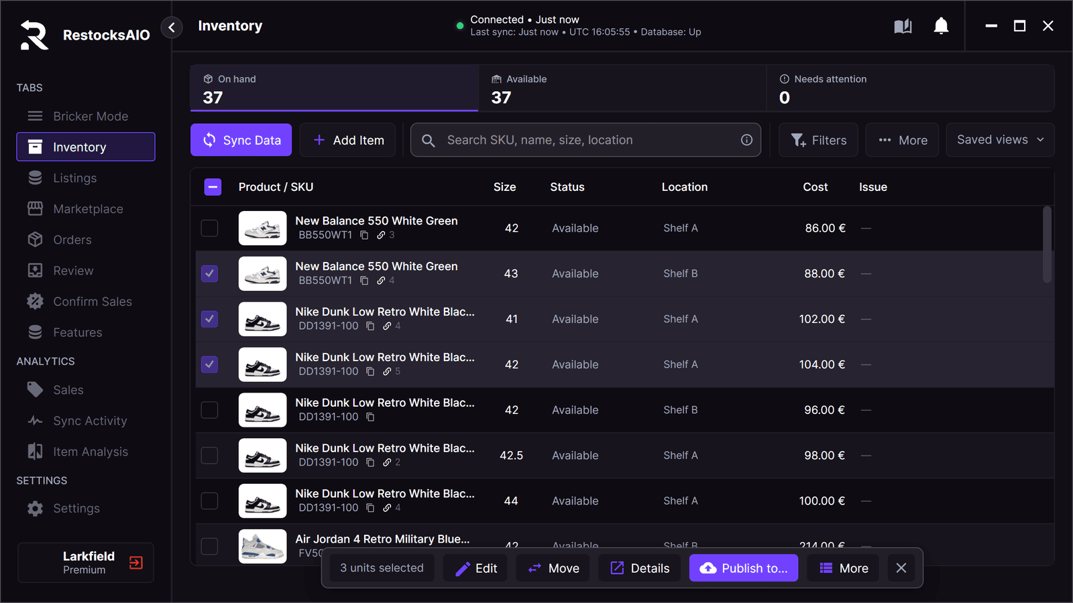Click the search info icon
The width and height of the screenshot is (1073, 603).
[x=746, y=140]
